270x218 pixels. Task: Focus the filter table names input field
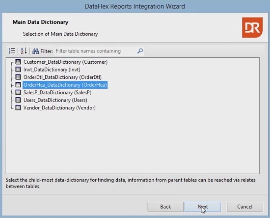click(x=95, y=51)
